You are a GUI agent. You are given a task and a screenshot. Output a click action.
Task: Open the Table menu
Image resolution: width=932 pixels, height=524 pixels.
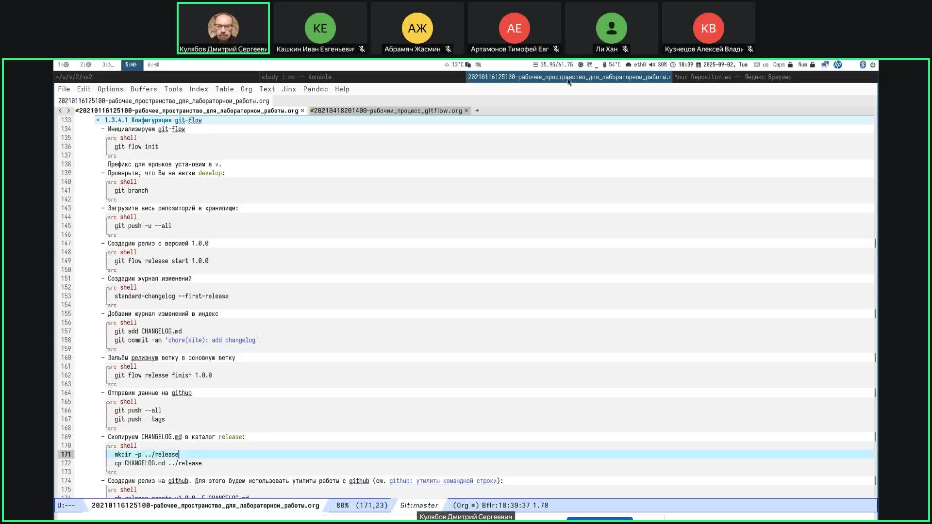[x=224, y=89]
